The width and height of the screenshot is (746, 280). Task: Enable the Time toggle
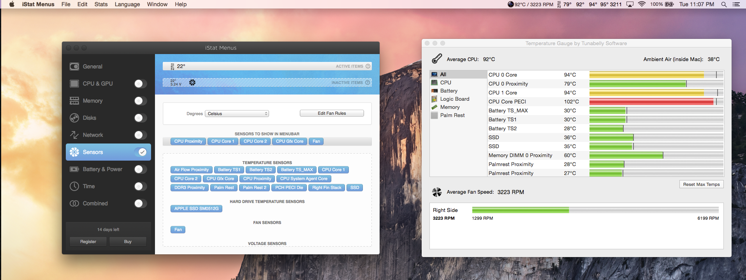[x=140, y=186]
